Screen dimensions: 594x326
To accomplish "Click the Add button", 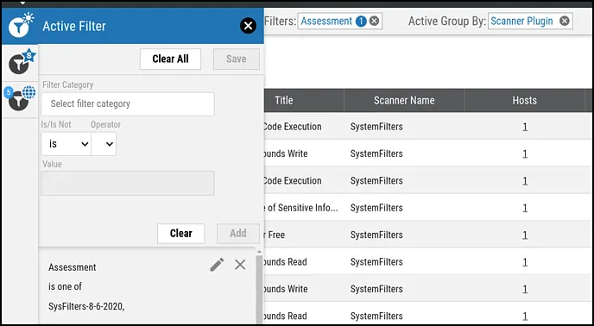I will pyautogui.click(x=238, y=233).
